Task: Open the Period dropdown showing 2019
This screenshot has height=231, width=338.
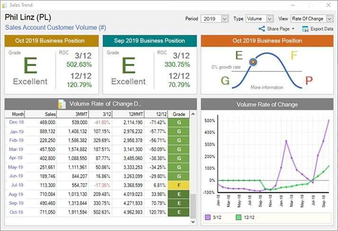Action: pyautogui.click(x=224, y=19)
